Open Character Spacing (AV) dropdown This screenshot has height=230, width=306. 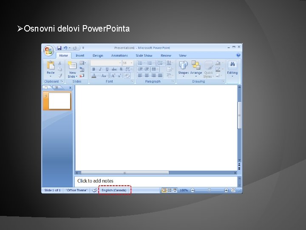coord(128,69)
